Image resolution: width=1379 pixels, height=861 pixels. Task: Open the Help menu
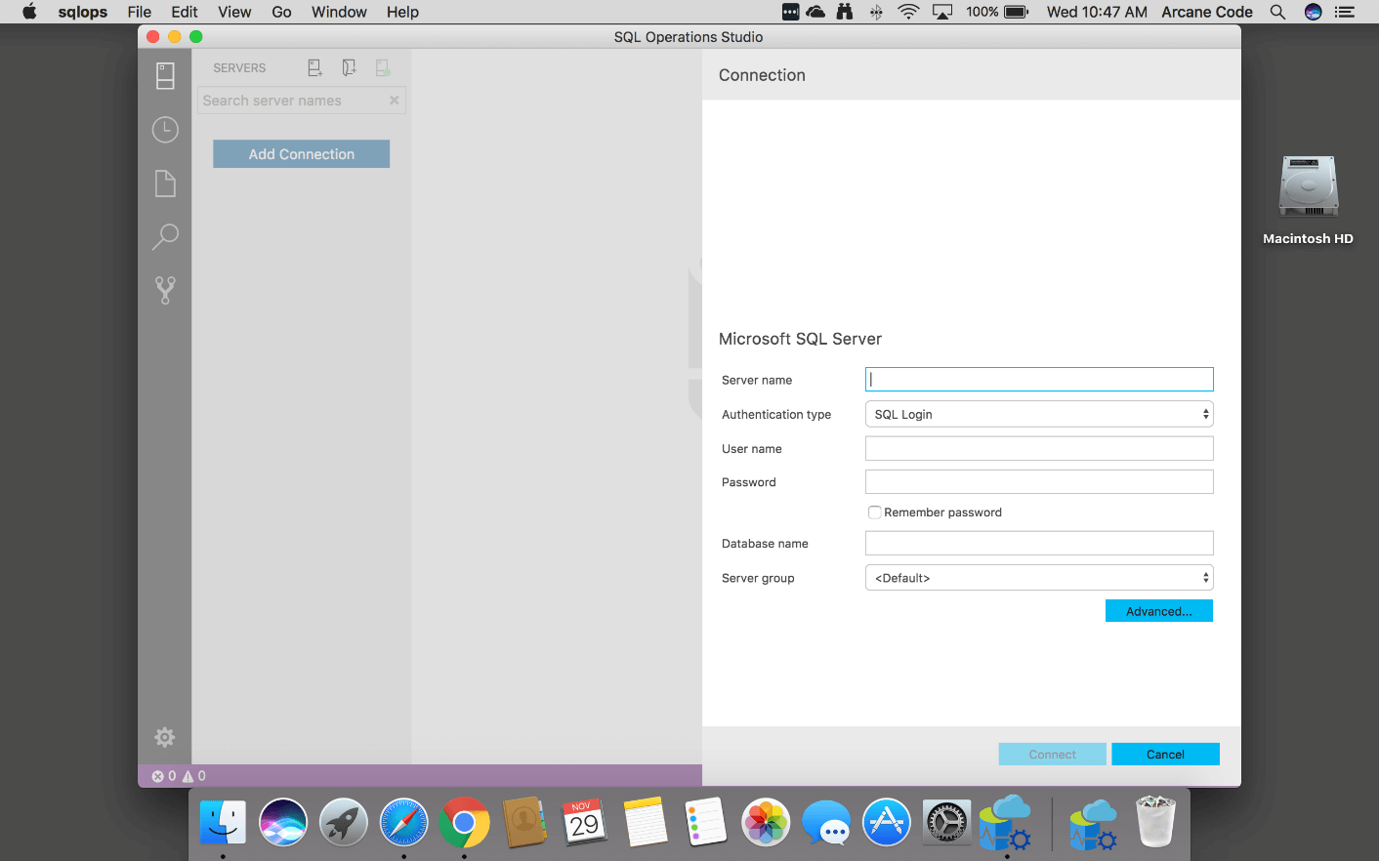click(402, 12)
